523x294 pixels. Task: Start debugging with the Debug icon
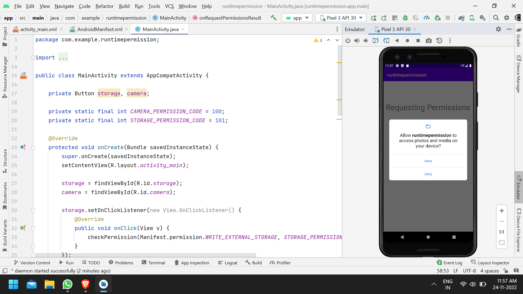[x=405, y=18]
